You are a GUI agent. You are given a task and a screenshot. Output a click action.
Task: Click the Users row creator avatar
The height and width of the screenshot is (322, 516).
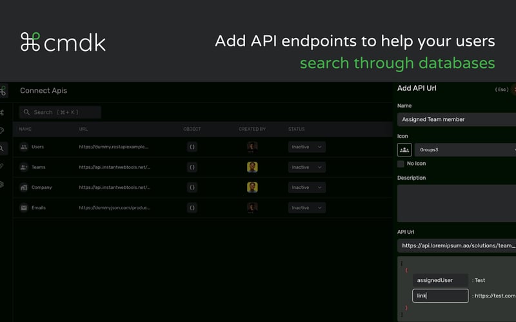252,147
